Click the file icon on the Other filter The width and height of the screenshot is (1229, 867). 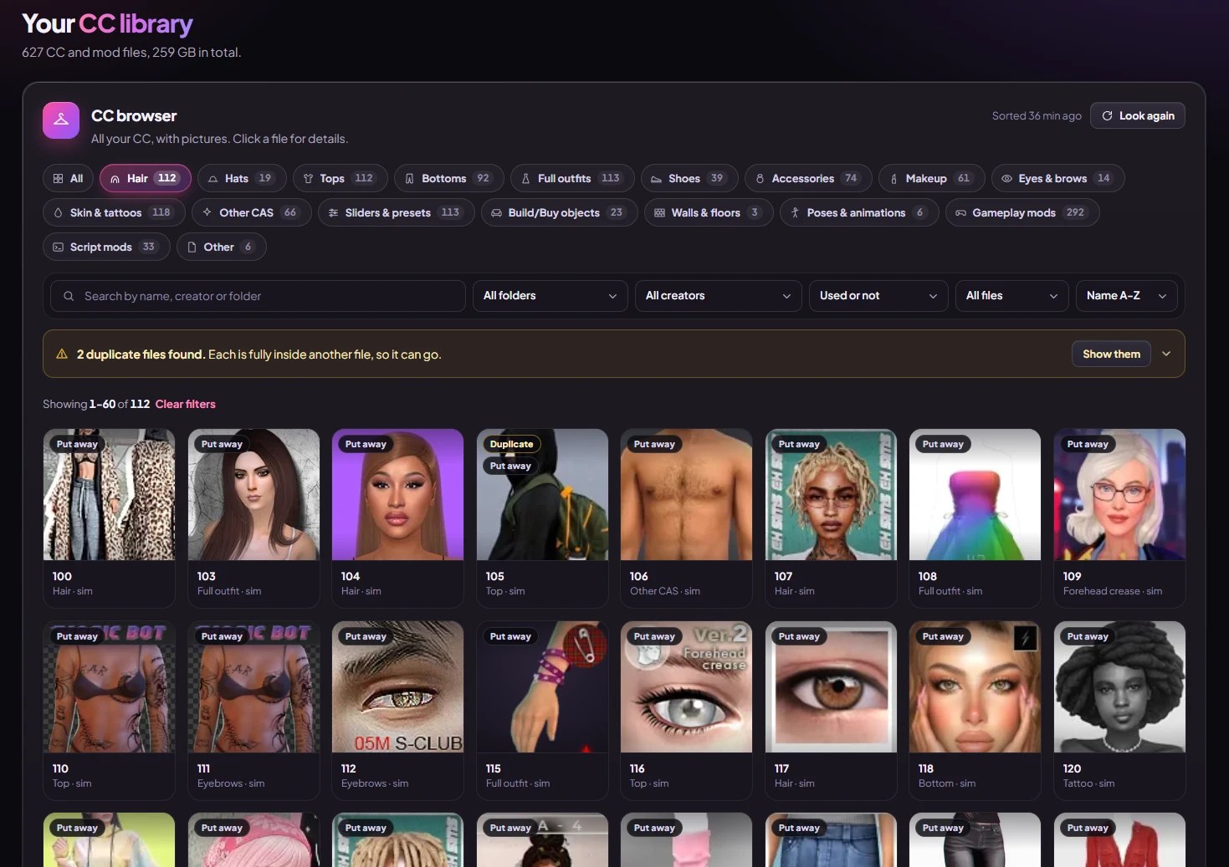click(192, 247)
